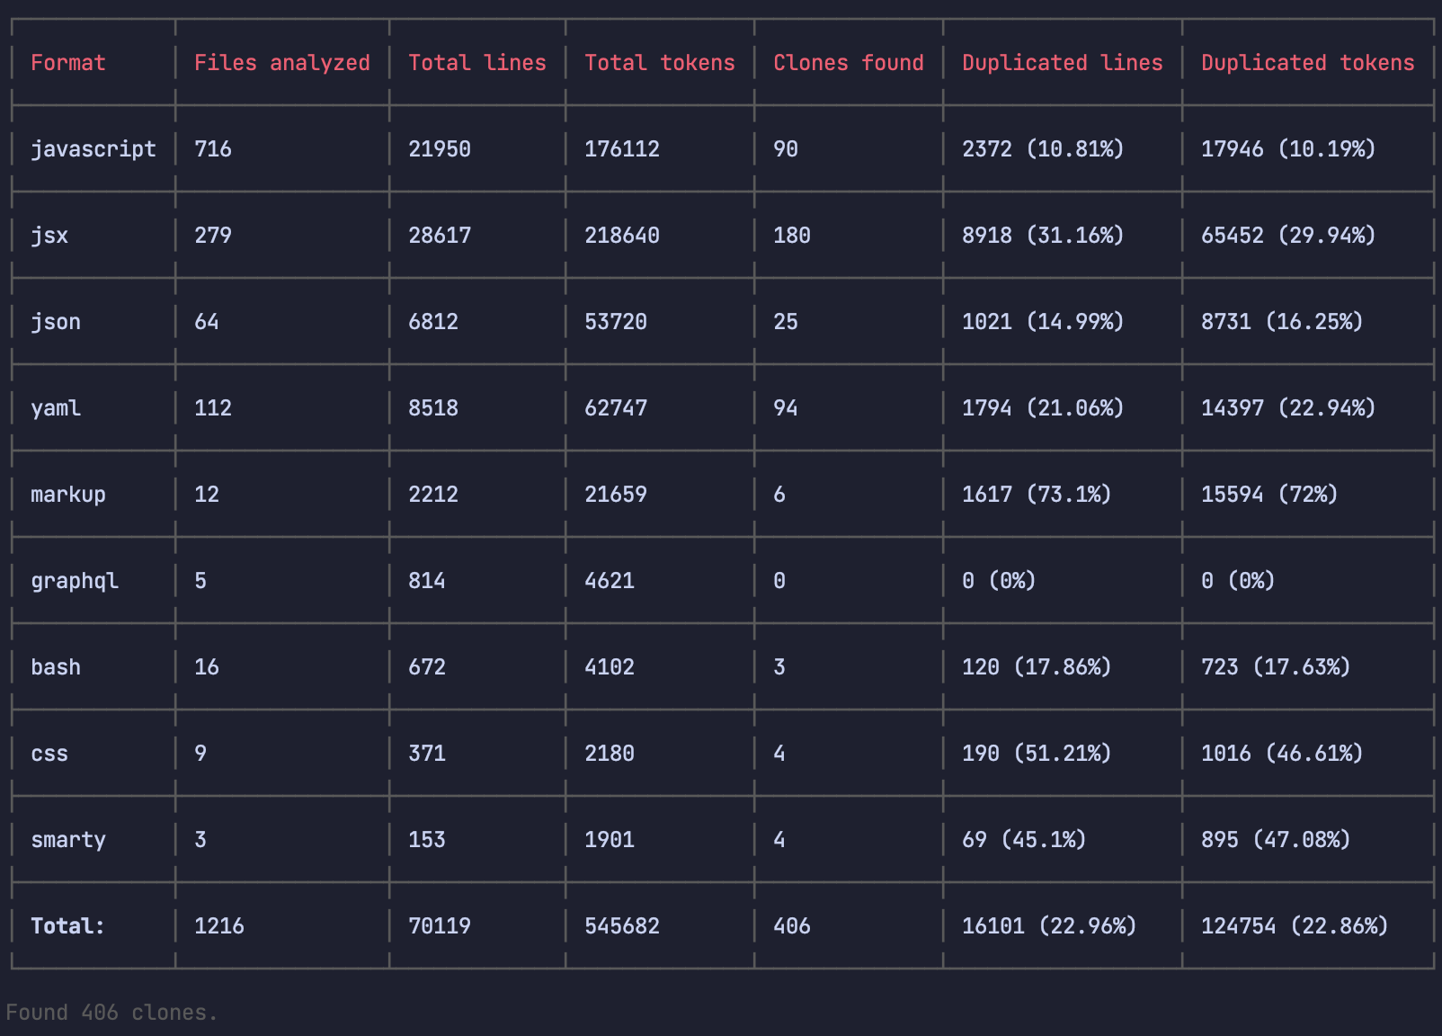Viewport: 1442px width, 1036px height.
Task: Click javascript duplicated tokens '17946 (10.19%)'
Action: (1289, 149)
